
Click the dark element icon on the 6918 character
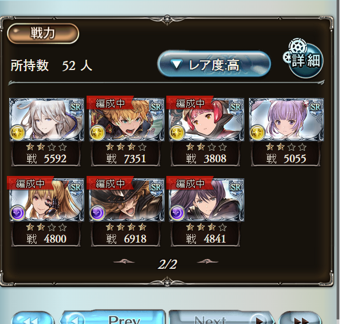click(x=97, y=212)
